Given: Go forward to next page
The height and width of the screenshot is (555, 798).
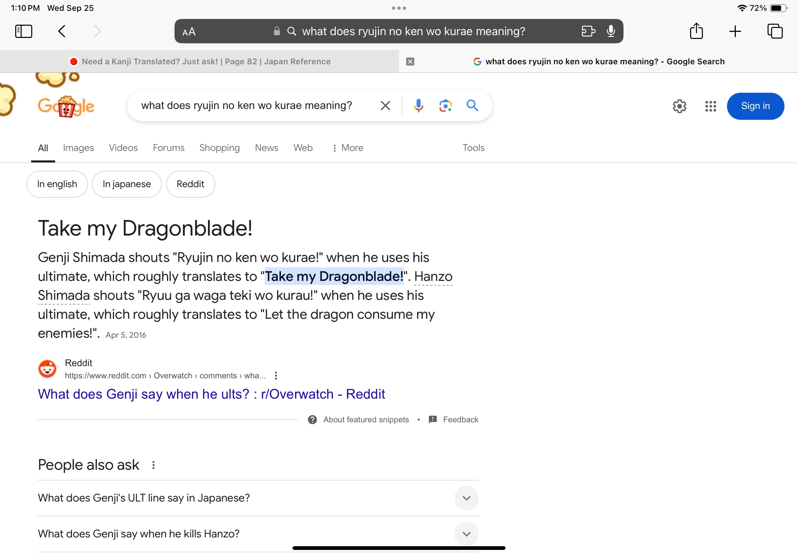Looking at the screenshot, I should tap(97, 31).
